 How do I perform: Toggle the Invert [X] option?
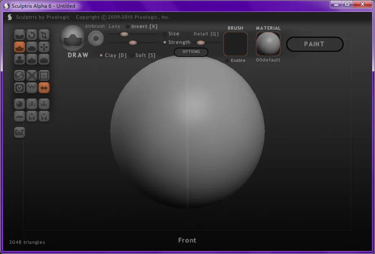pos(141,26)
